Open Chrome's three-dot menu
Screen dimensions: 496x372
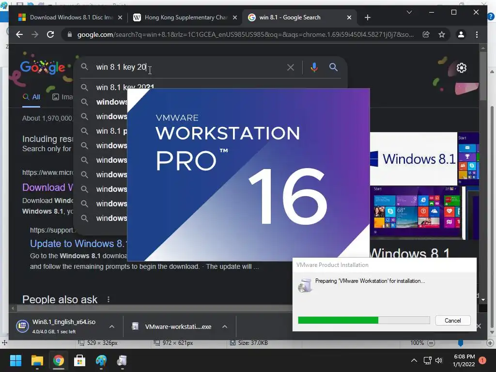coord(477,34)
